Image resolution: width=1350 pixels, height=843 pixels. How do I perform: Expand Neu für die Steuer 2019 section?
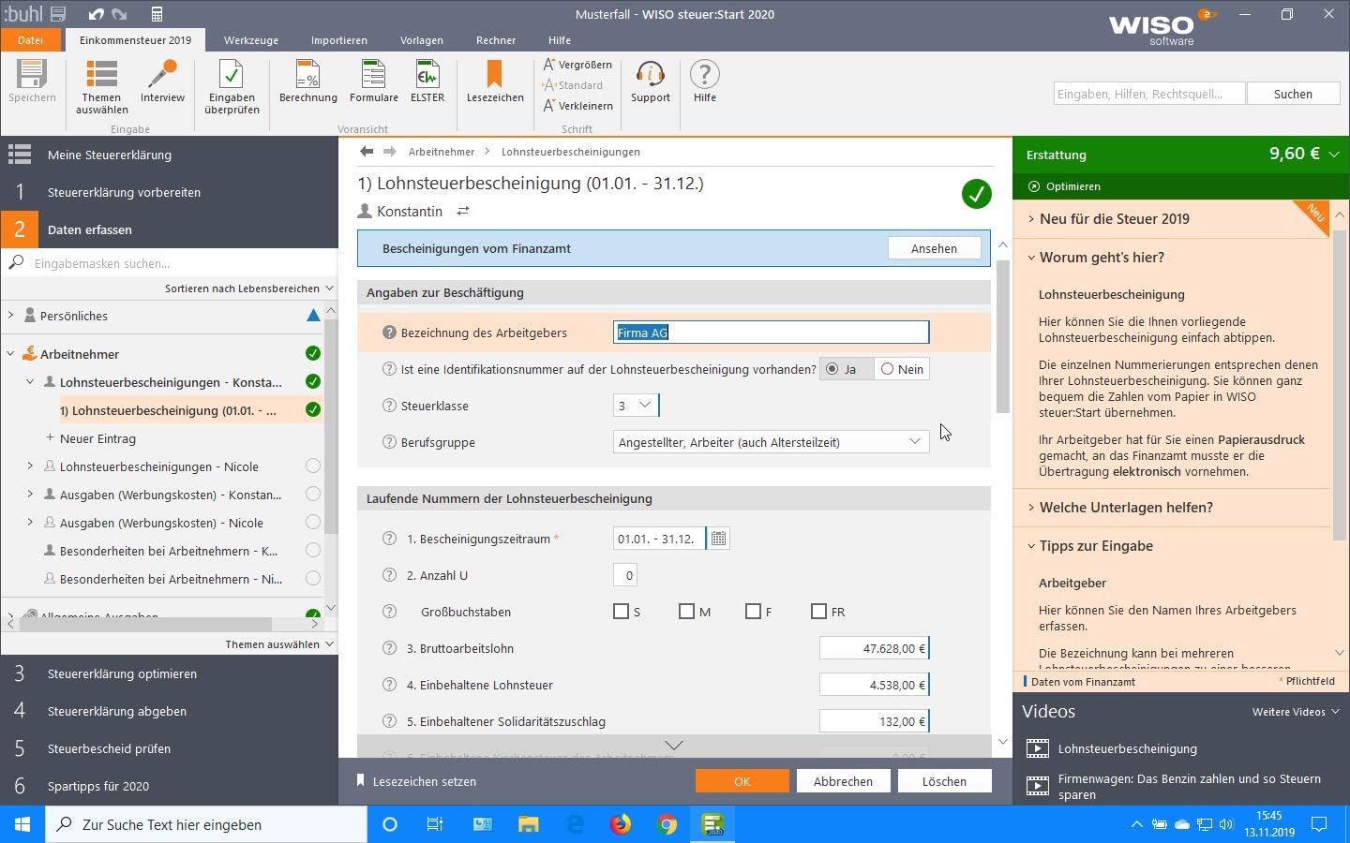[1114, 219]
